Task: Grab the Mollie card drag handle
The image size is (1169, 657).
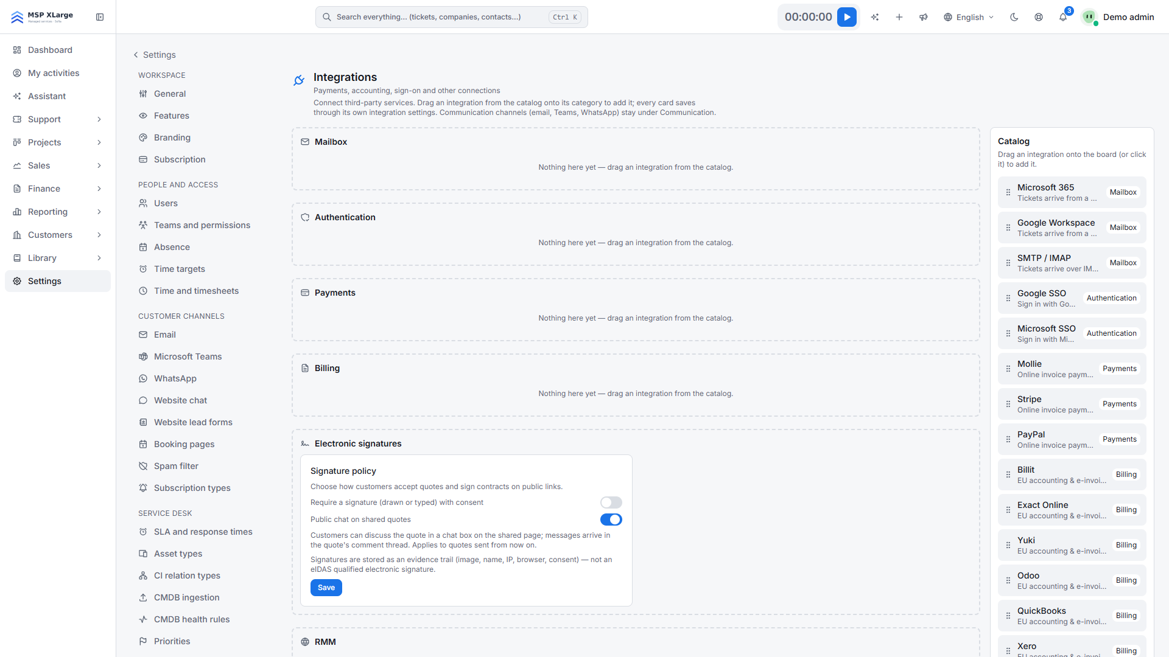Action: 1008,369
